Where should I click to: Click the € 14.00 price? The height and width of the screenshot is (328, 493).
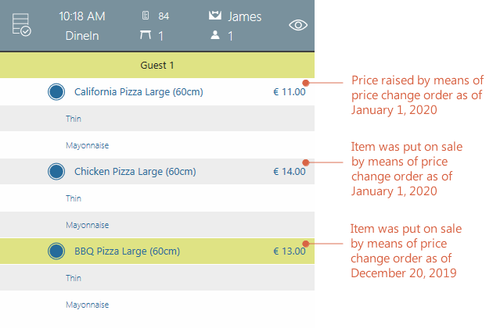tap(289, 172)
